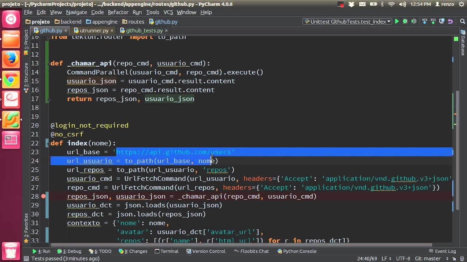Open the Python Console tool window
The image size is (467, 262).
click(x=297, y=251)
